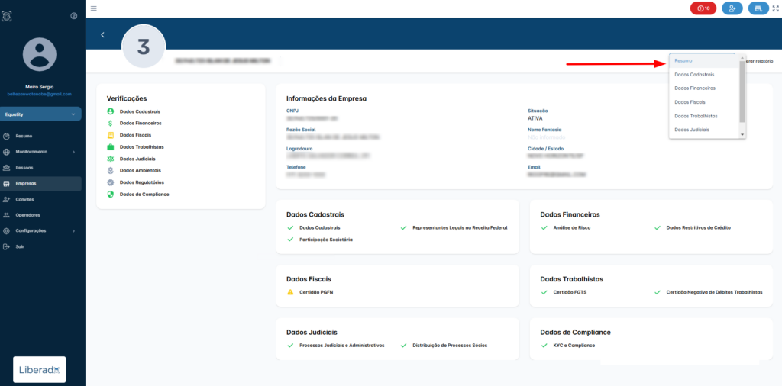782x386 pixels.
Task: Click yellow receipt icon beside Dados Fiscais
Action: coord(111,135)
